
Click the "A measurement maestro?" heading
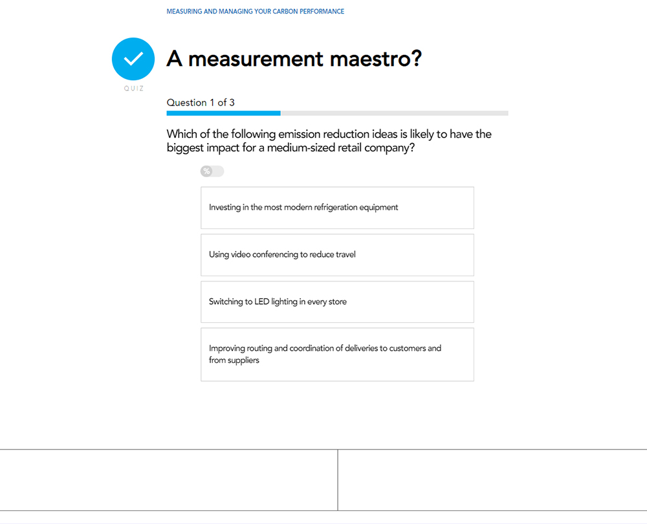point(294,59)
